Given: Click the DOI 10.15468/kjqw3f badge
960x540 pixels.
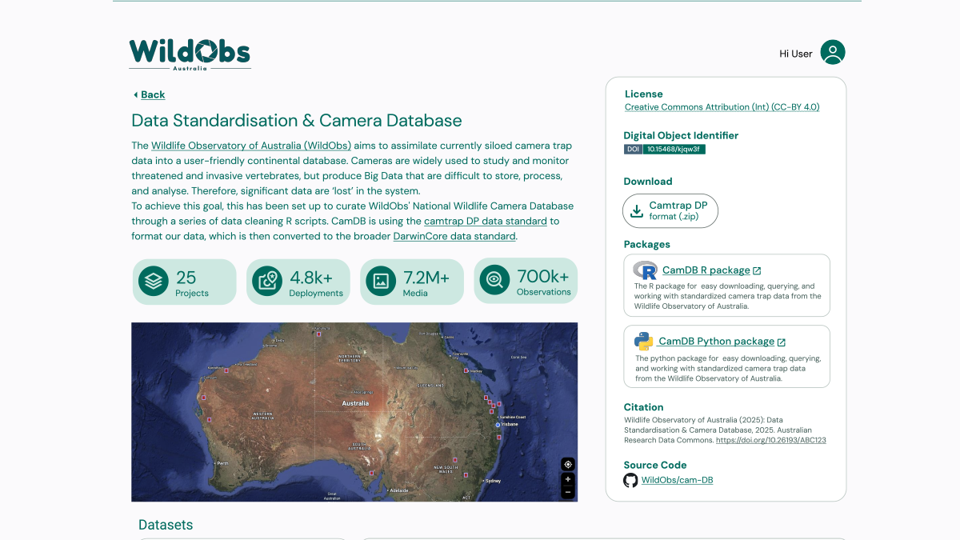Looking at the screenshot, I should [x=665, y=149].
